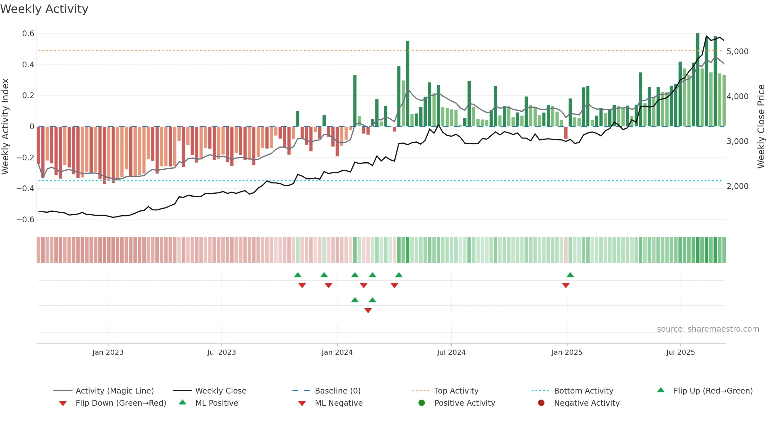The width and height of the screenshot is (770, 433).
Task: Click the 5,000 price axis tick label
Action: click(x=738, y=51)
